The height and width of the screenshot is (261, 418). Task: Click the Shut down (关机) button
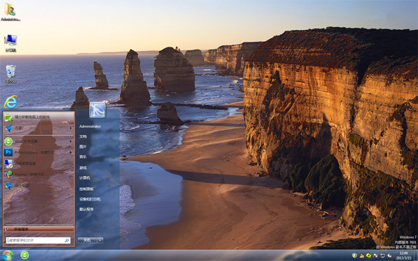click(x=88, y=240)
